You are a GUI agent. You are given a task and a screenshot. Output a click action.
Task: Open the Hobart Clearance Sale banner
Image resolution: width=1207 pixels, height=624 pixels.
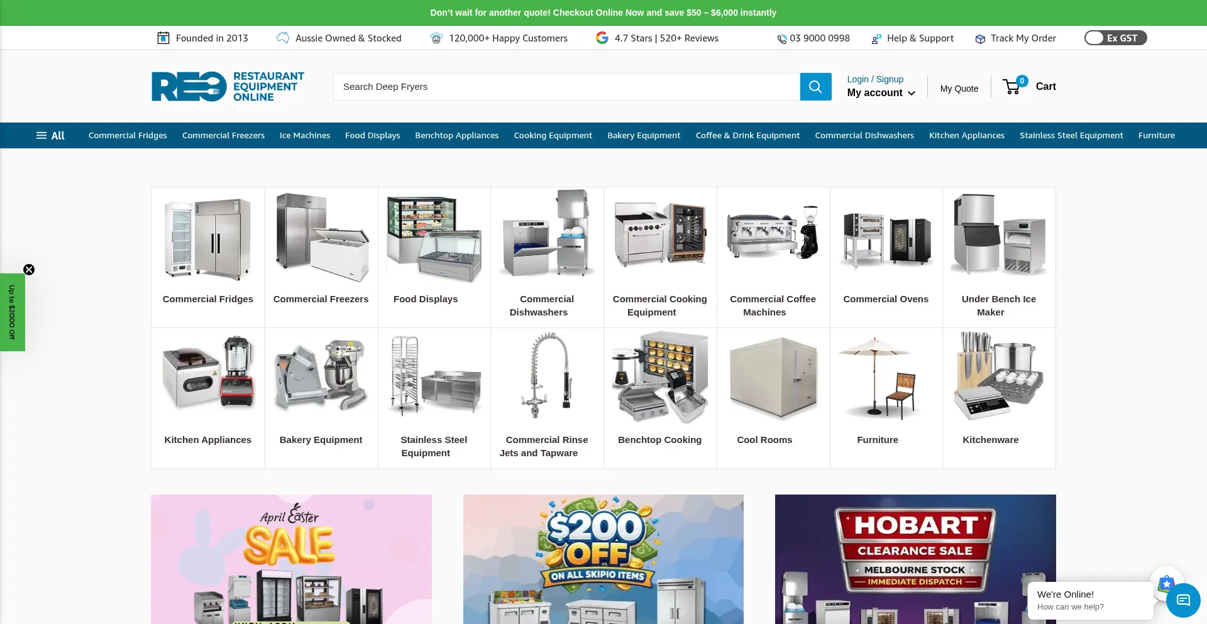915,559
